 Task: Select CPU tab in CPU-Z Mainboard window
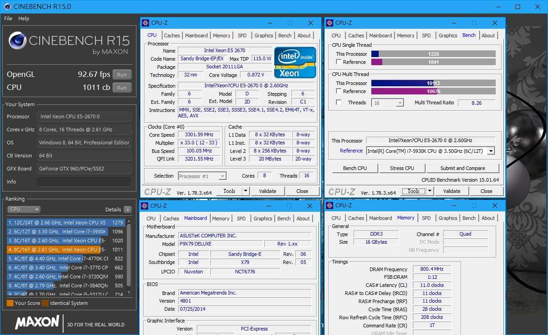click(151, 219)
